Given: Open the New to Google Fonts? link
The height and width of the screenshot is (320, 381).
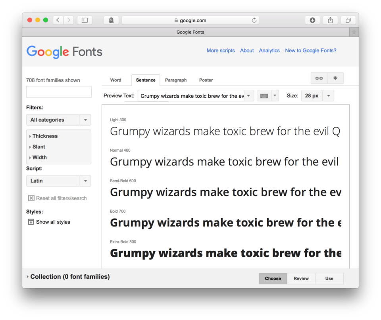Looking at the screenshot, I should [311, 50].
